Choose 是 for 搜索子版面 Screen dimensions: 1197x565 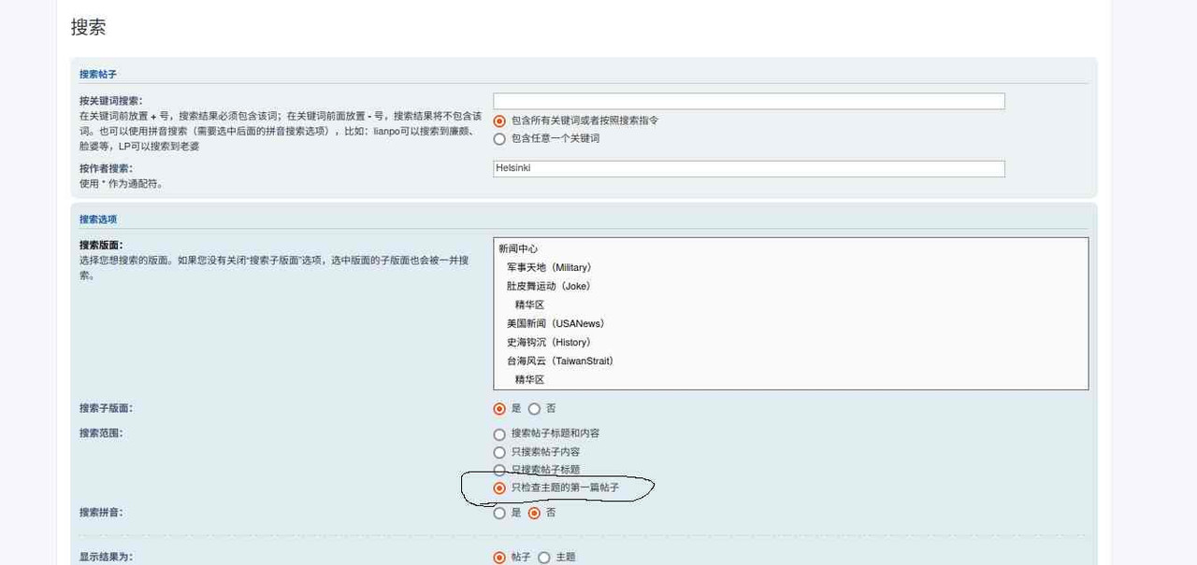click(499, 408)
